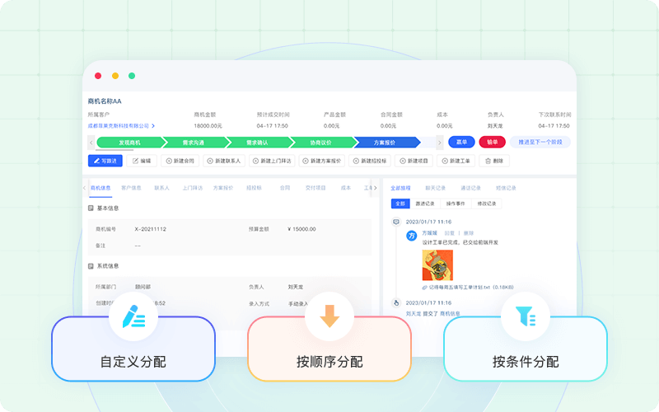This screenshot has height=412, width=659.
Task: Open the image thumbnail in the follow-up record
Action: point(437,265)
